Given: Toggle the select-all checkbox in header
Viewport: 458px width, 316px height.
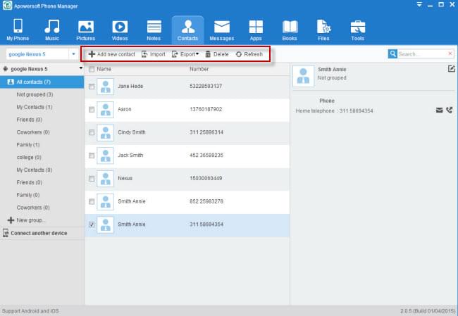Looking at the screenshot, I should [x=92, y=70].
